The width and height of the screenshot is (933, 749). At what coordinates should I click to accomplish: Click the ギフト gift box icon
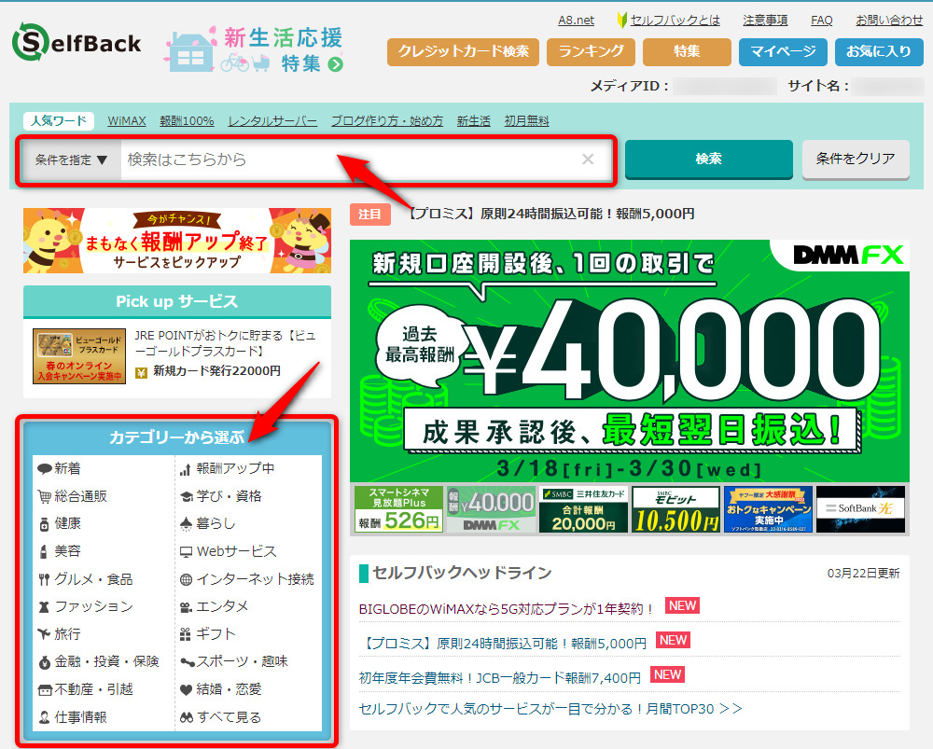pos(186,634)
